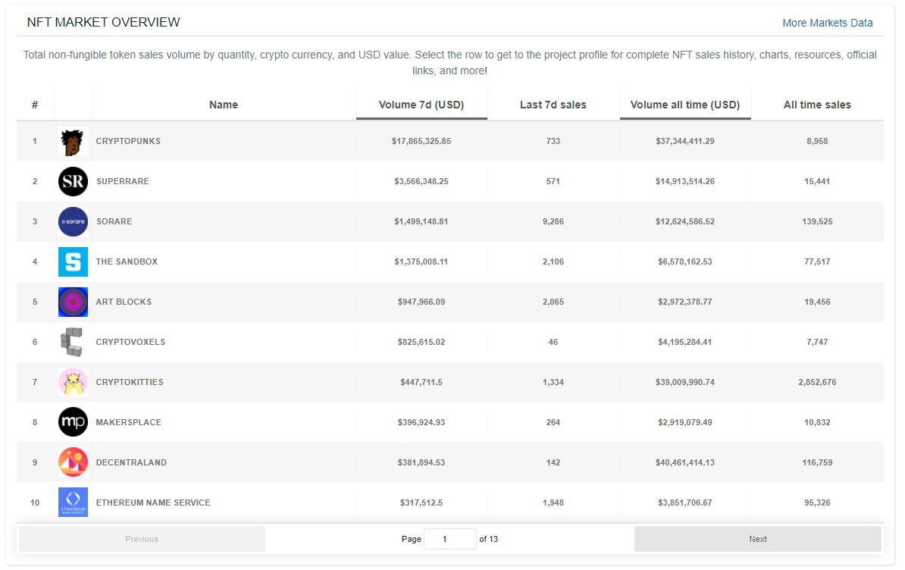This screenshot has height=570, width=905.
Task: Click the CRYPTOKITTIES name text
Action: [x=130, y=382]
